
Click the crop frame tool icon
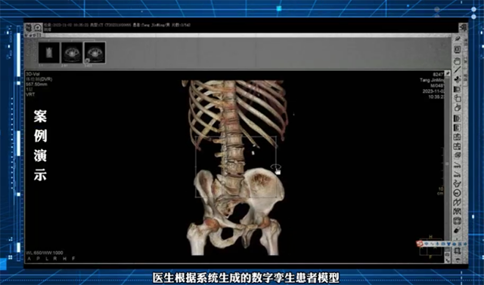pos(457,250)
